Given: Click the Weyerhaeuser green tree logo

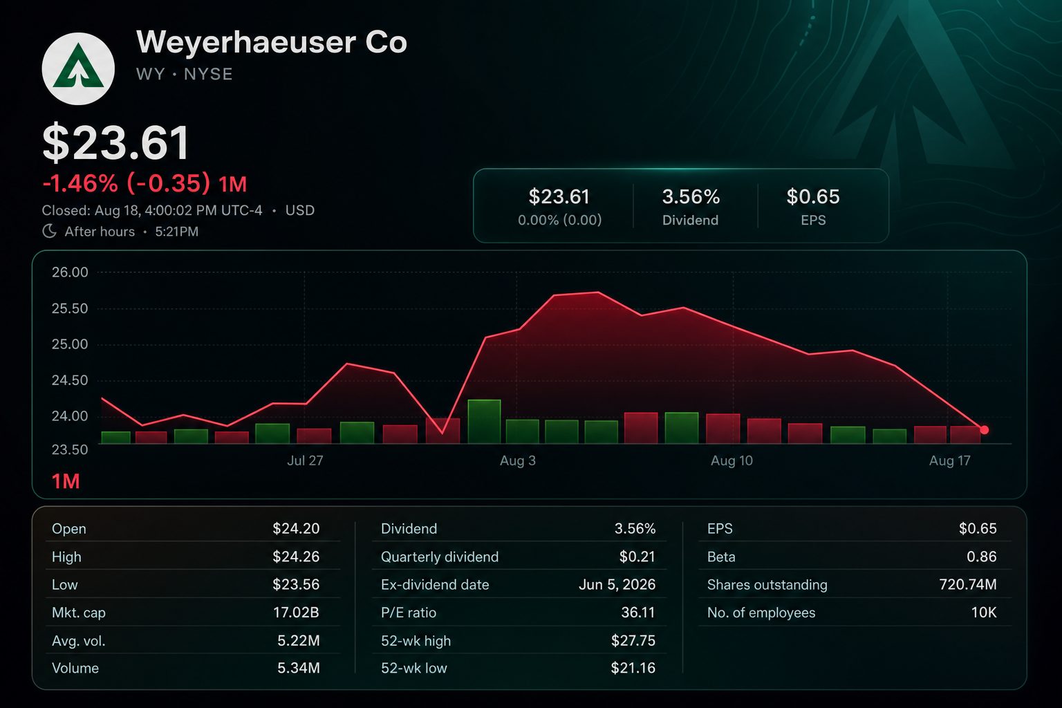Looking at the screenshot, I should (x=78, y=68).
